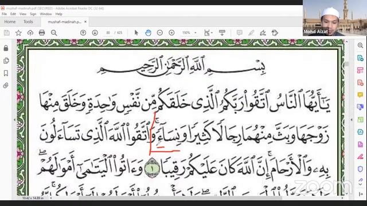The image size is (367, 206).
Task: Zoom out with the minus circle icon
Action: (160, 33)
